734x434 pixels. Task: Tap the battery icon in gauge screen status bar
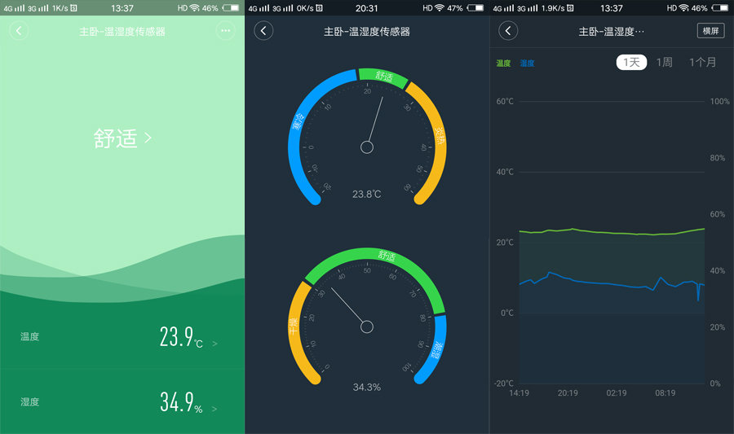475,8
